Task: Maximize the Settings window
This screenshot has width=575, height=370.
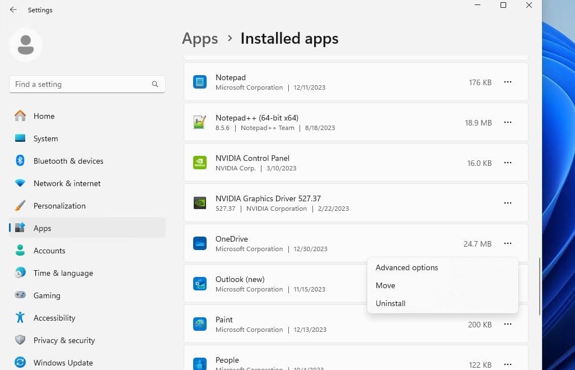Action: 503,5
